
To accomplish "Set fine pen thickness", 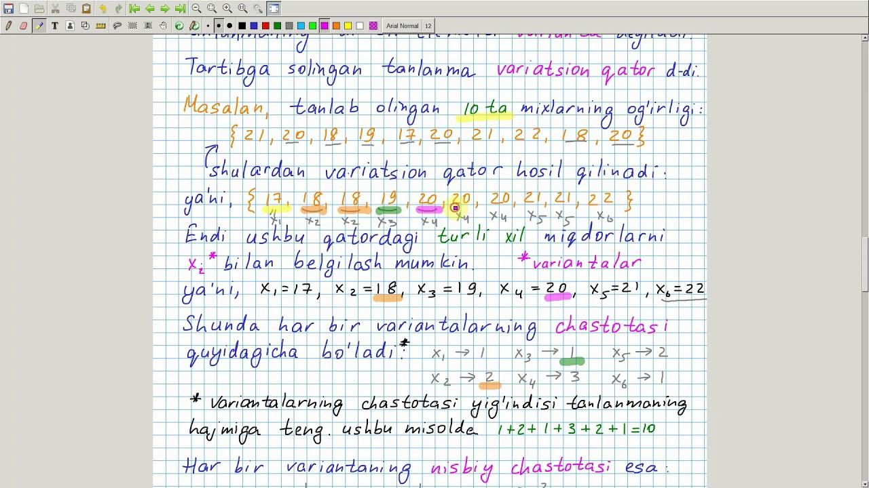I will point(208,26).
